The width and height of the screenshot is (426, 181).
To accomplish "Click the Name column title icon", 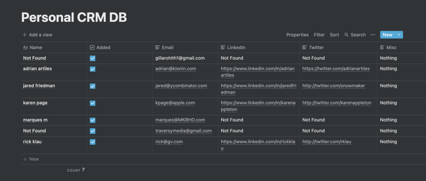I will [26, 47].
